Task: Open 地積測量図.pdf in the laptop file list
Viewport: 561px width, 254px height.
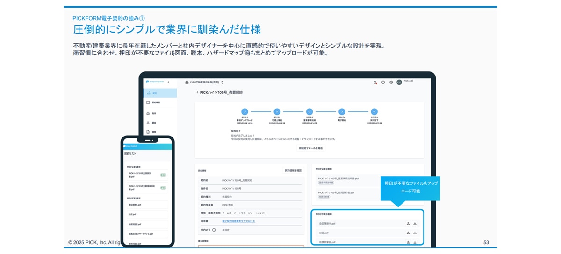Action: [x=327, y=242]
